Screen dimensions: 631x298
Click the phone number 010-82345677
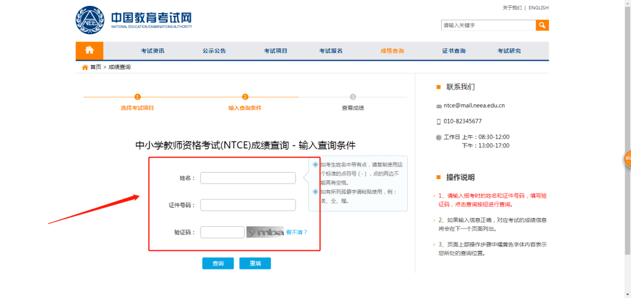[462, 121]
